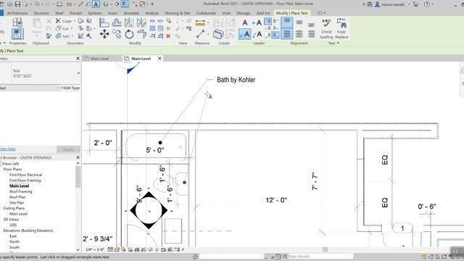The image size is (464, 261).
Task: Choose the Two Segments leader option
Action: (x=245, y=34)
